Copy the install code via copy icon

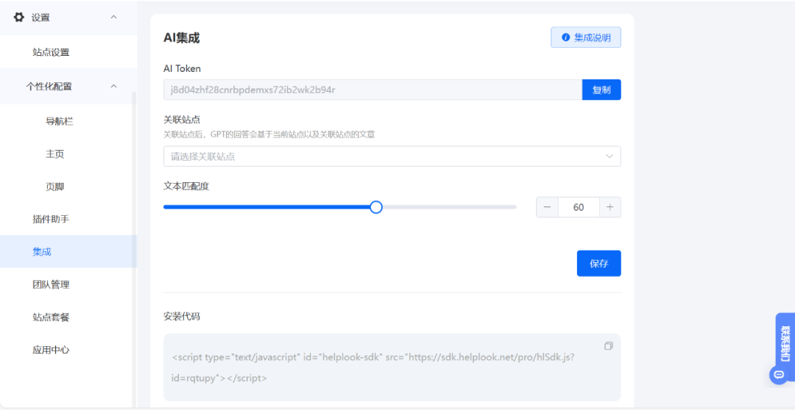[609, 346]
